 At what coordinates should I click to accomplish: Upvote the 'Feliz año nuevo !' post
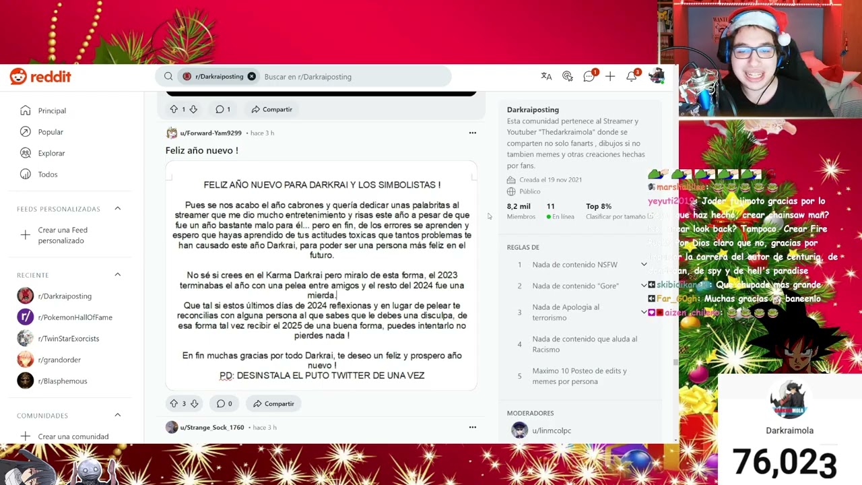[x=174, y=403]
